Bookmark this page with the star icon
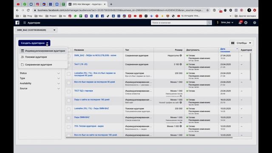Screen dimensions: 272x153 [x=207, y=10]
